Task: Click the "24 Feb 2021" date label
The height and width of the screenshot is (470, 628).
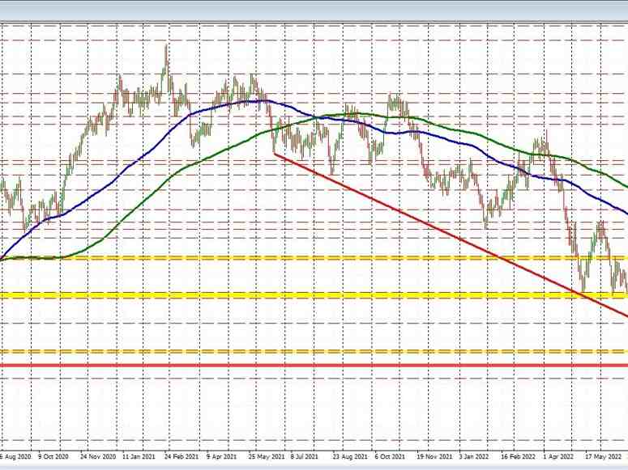Action: 182,456
